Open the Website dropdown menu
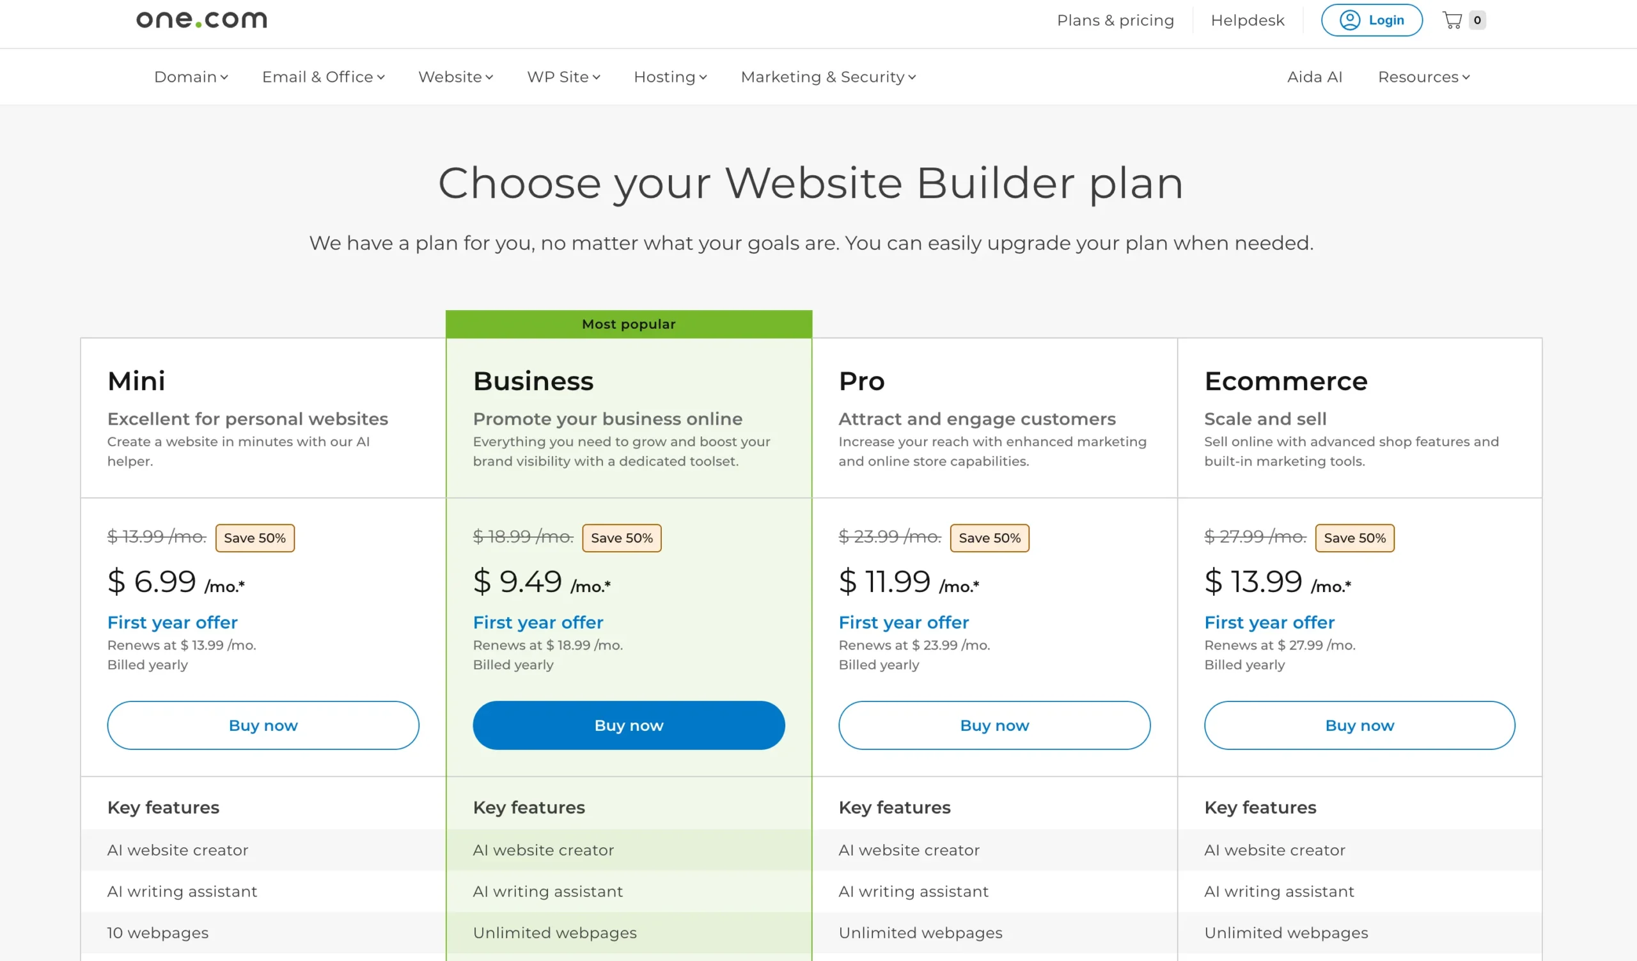1637x961 pixels. click(455, 77)
